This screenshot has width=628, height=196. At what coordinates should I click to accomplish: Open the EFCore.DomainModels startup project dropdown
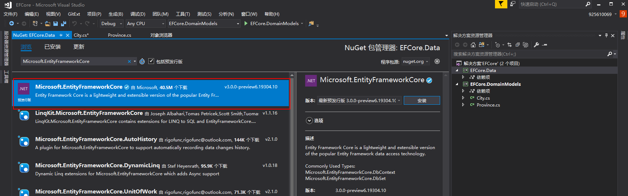(204, 24)
